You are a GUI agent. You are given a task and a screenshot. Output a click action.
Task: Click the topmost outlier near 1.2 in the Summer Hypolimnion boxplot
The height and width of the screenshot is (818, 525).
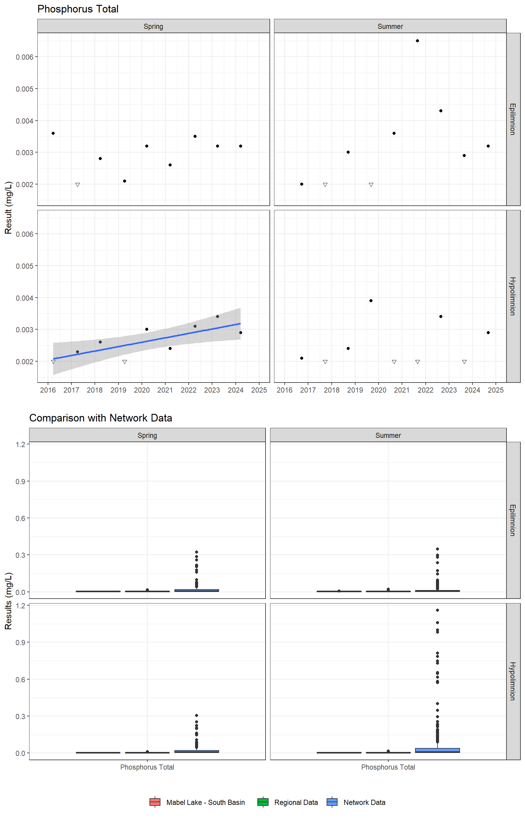[x=437, y=610]
